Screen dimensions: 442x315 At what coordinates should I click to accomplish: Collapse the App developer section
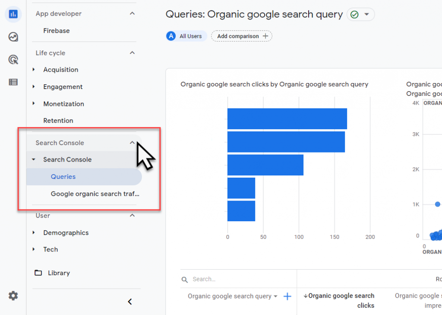[132, 14]
